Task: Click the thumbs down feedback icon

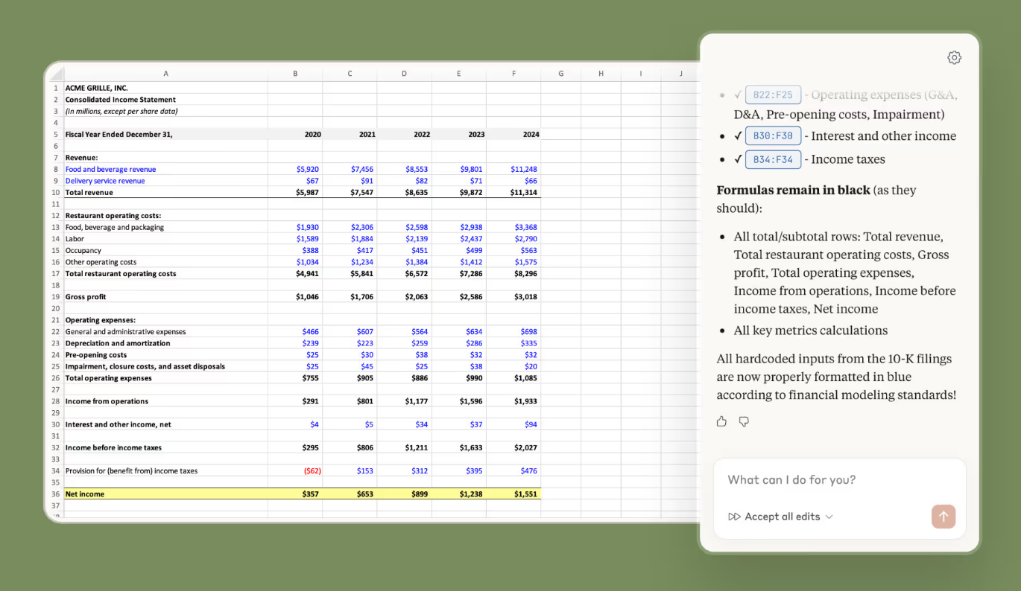Action: [x=744, y=422]
